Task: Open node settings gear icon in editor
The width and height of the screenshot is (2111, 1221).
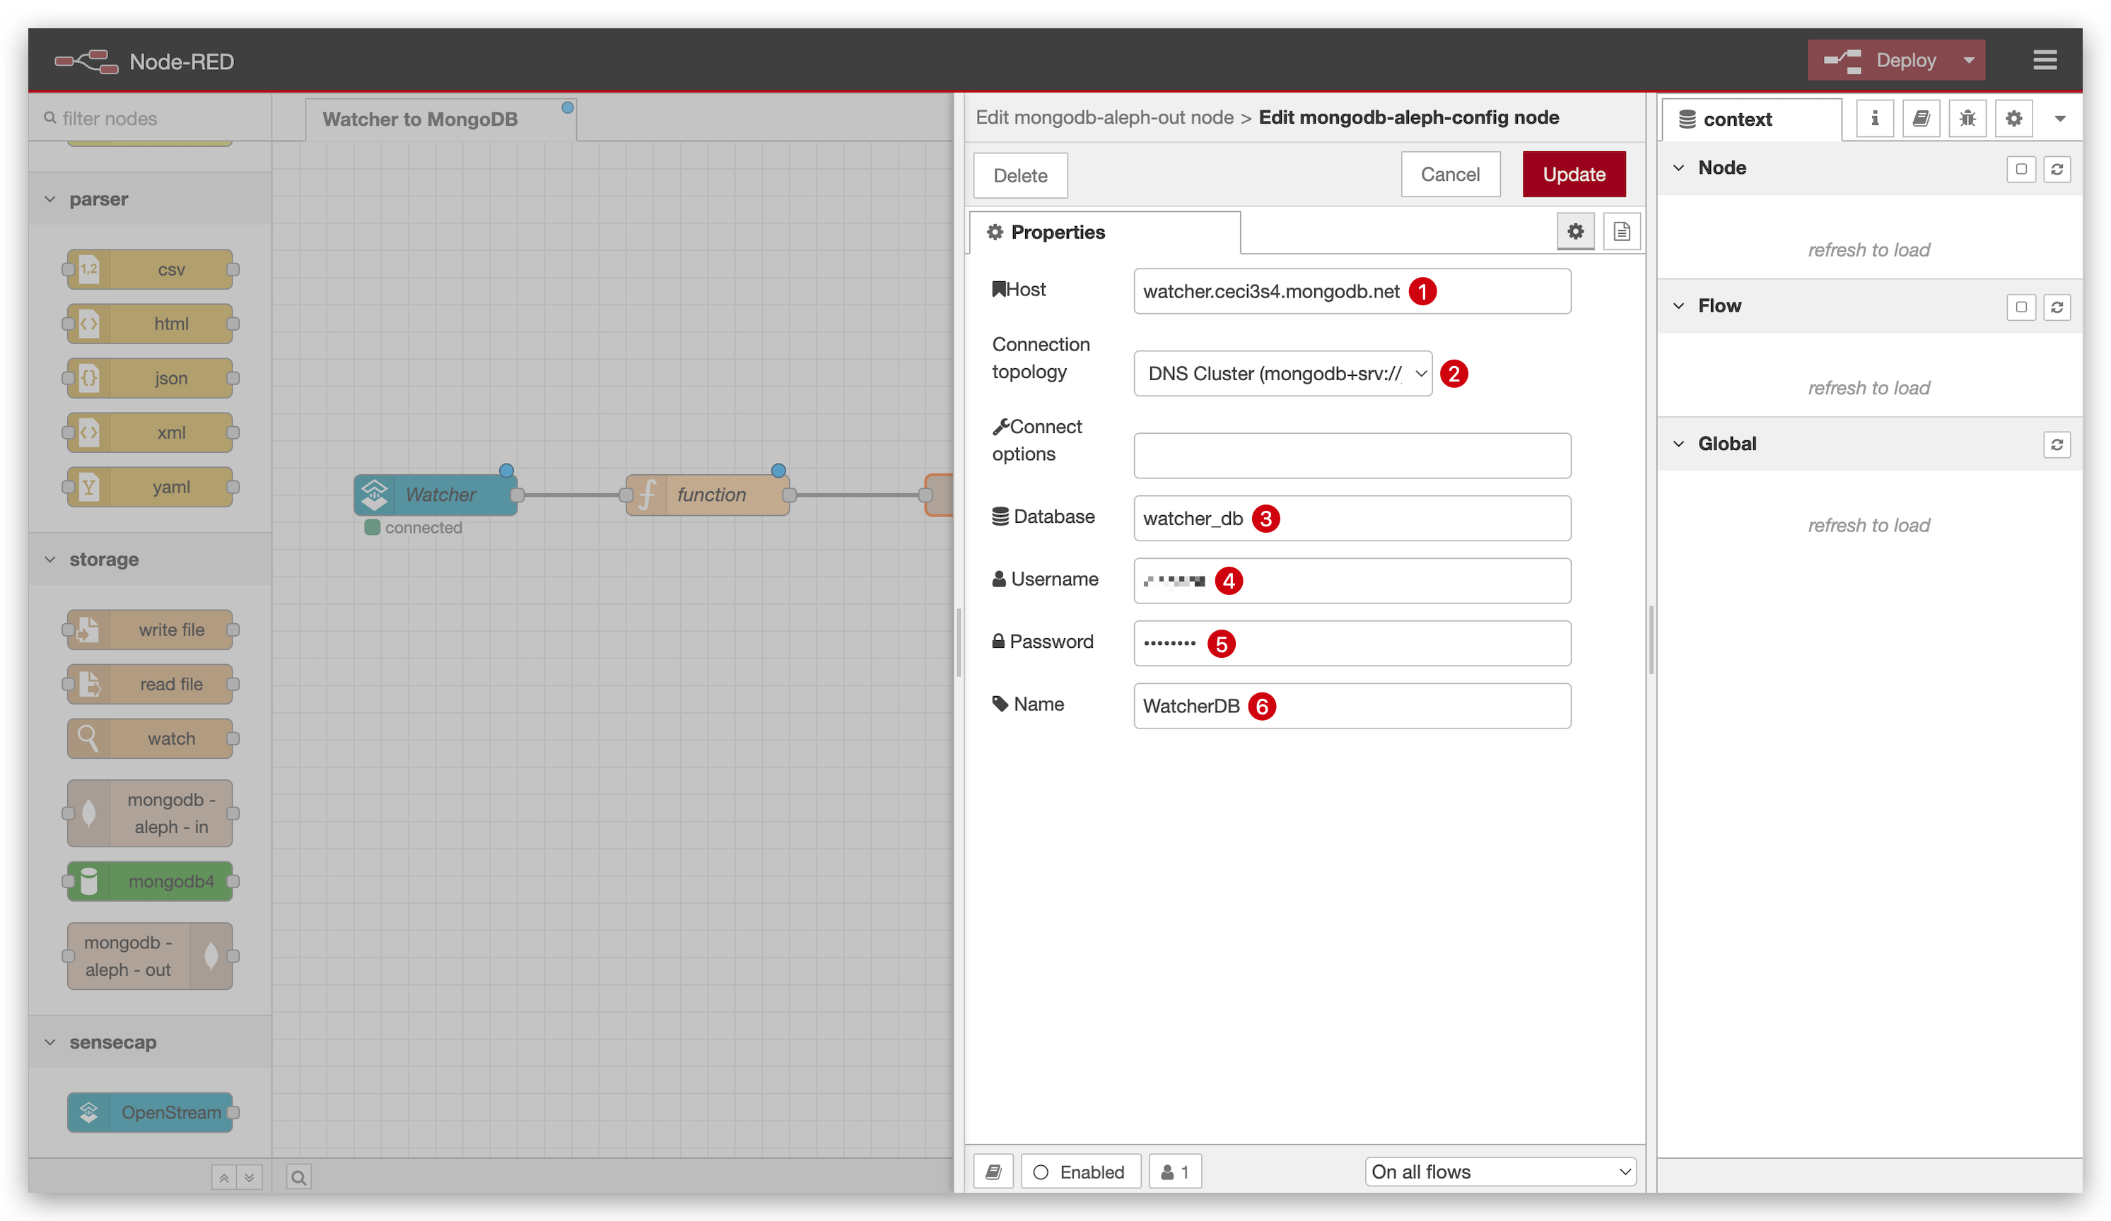Action: (1575, 231)
